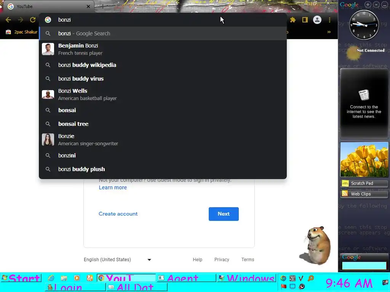Switch to the YouT Chrome taskbar button
The image size is (390, 292).
(x=126, y=278)
